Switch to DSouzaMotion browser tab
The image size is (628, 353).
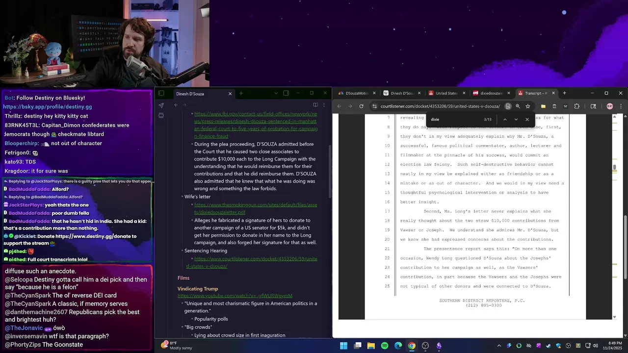click(x=357, y=93)
